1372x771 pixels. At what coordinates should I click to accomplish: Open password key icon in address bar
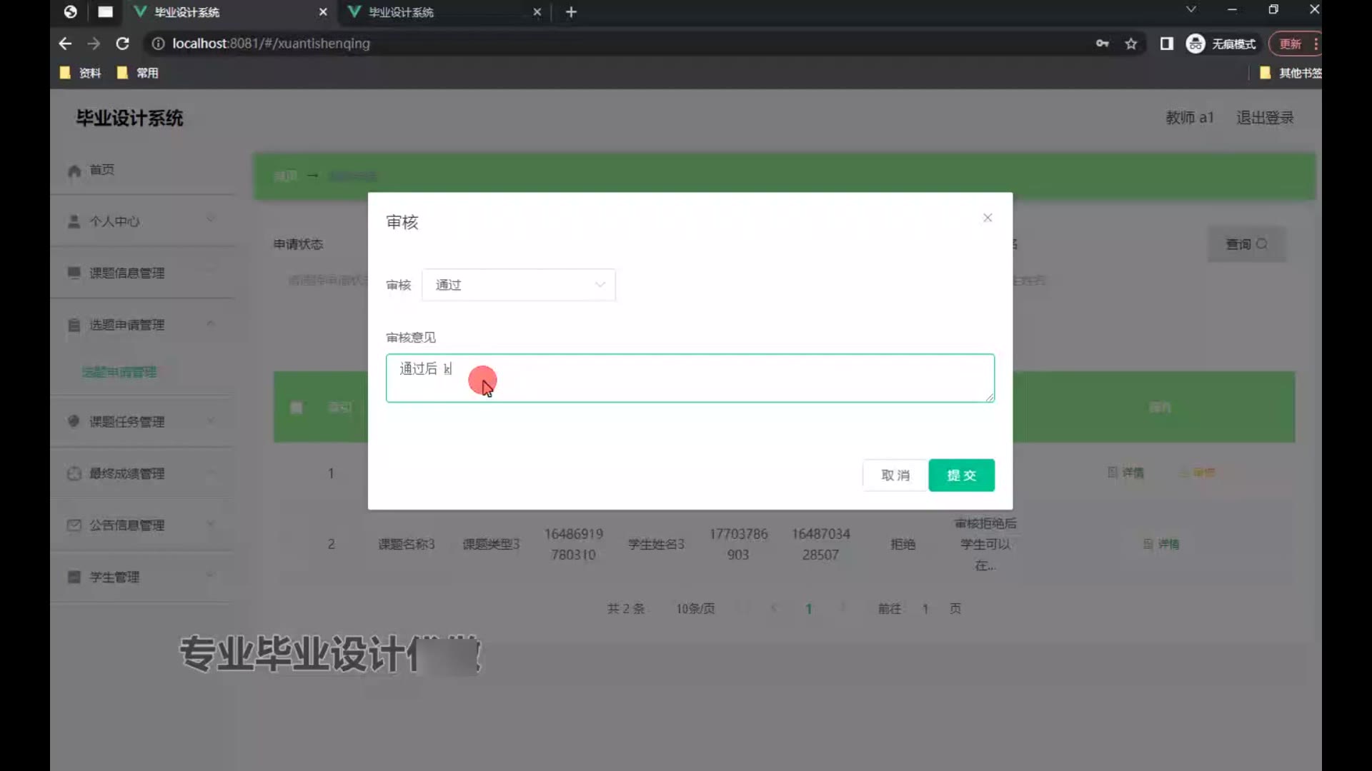pos(1102,44)
